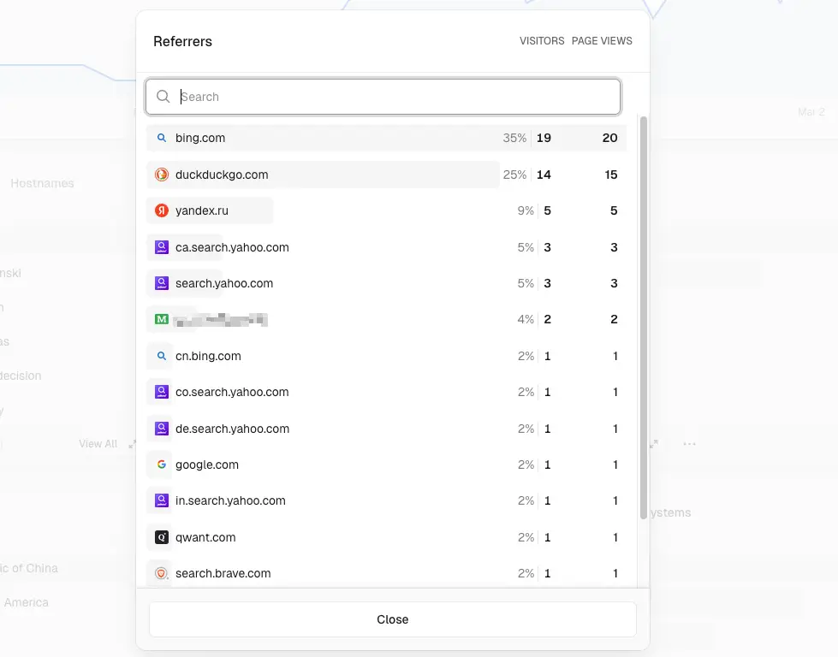Close the Referrers dialog

[393, 619]
